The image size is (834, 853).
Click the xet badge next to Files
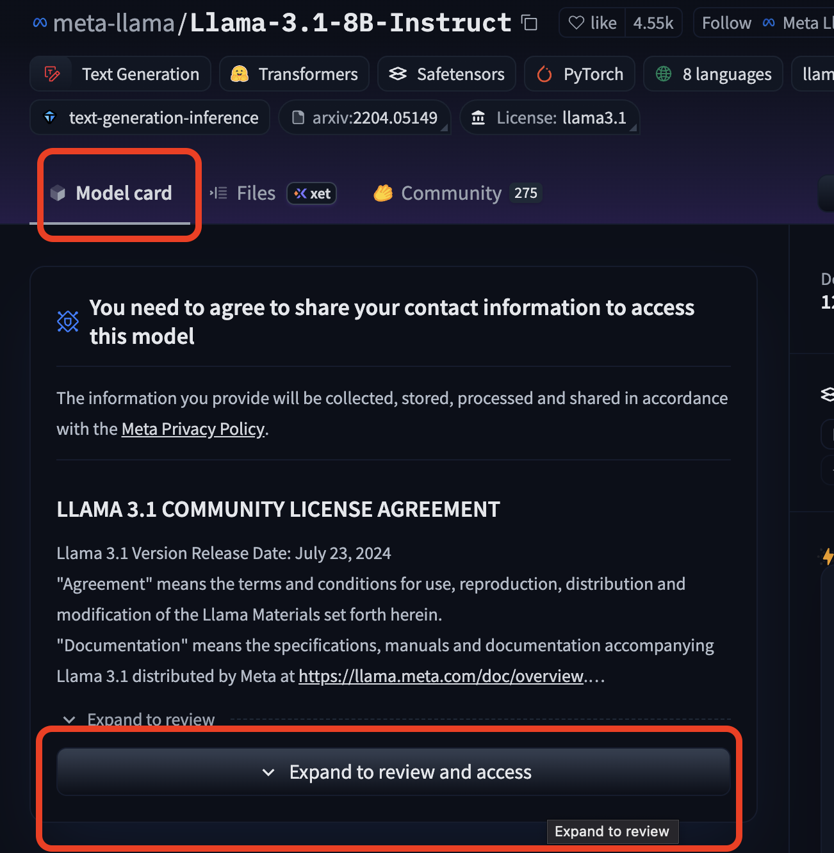point(311,193)
